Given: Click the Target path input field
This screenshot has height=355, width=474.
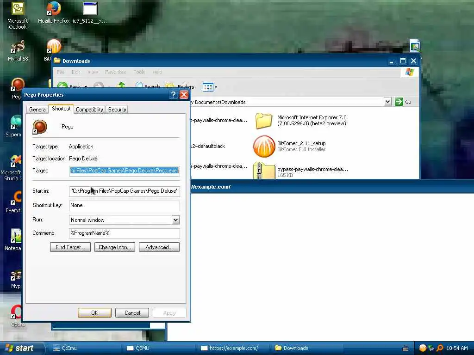Looking at the screenshot, I should click(124, 171).
